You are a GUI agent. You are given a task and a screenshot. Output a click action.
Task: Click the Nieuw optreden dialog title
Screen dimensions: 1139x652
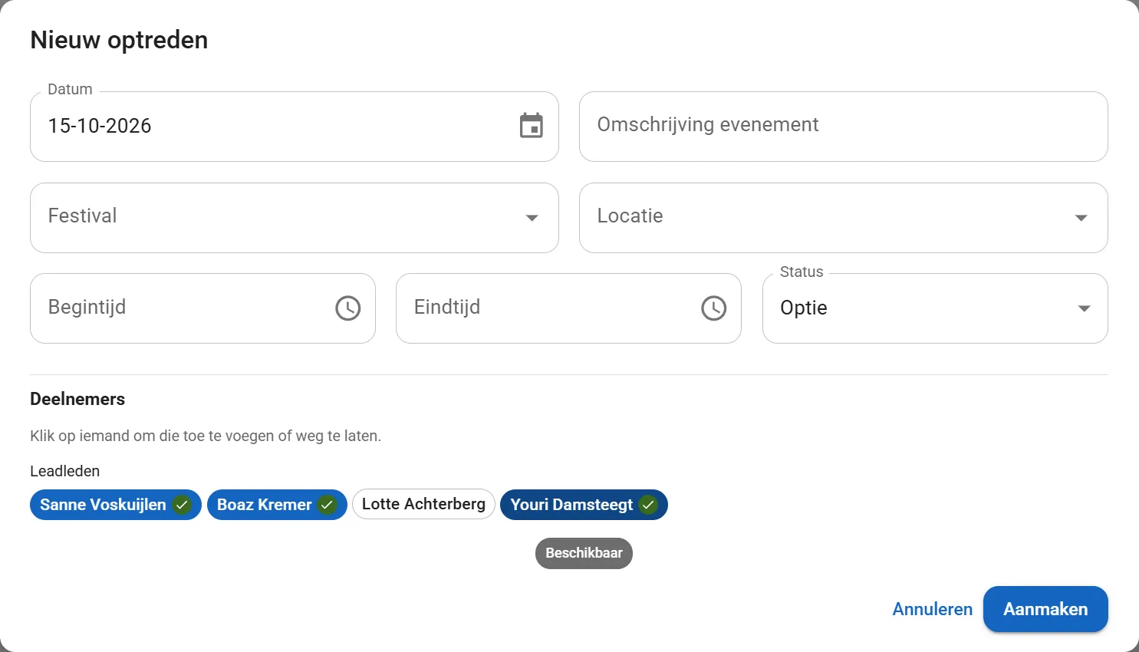(119, 40)
